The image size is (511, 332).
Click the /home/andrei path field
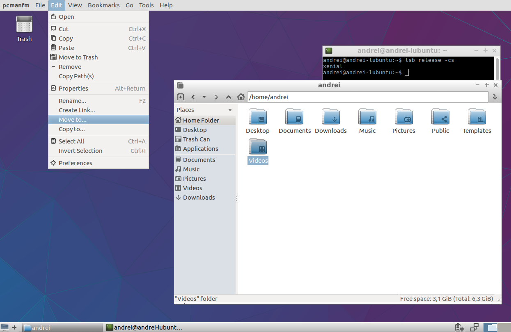pyautogui.click(x=367, y=97)
